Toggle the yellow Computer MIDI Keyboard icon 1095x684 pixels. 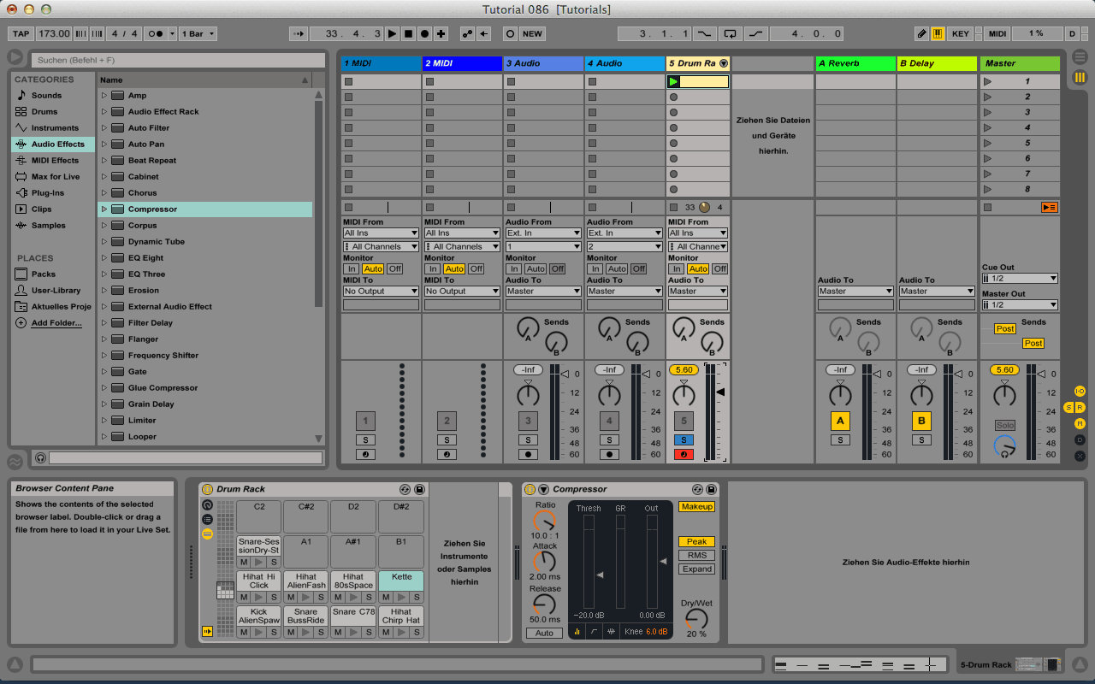[x=938, y=33]
